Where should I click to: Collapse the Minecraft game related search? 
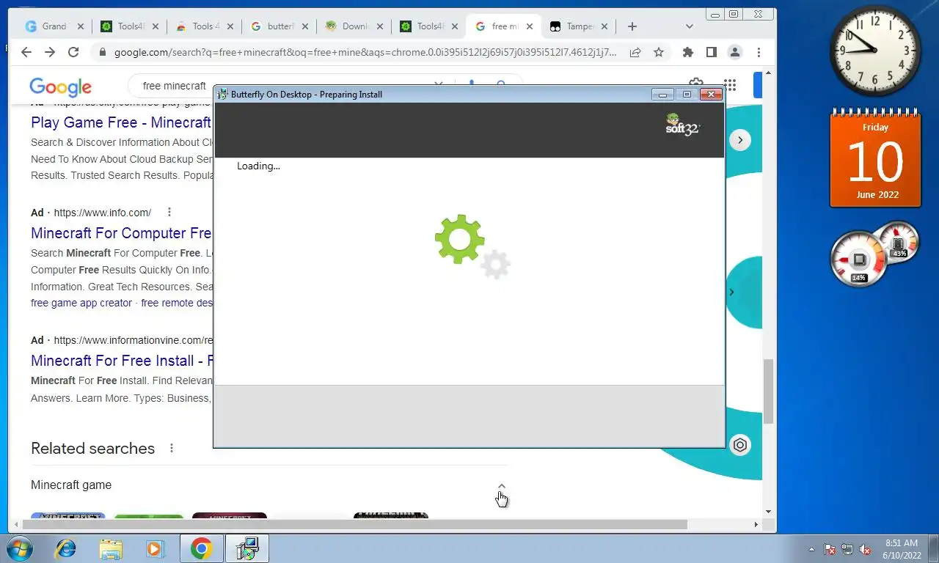(501, 485)
